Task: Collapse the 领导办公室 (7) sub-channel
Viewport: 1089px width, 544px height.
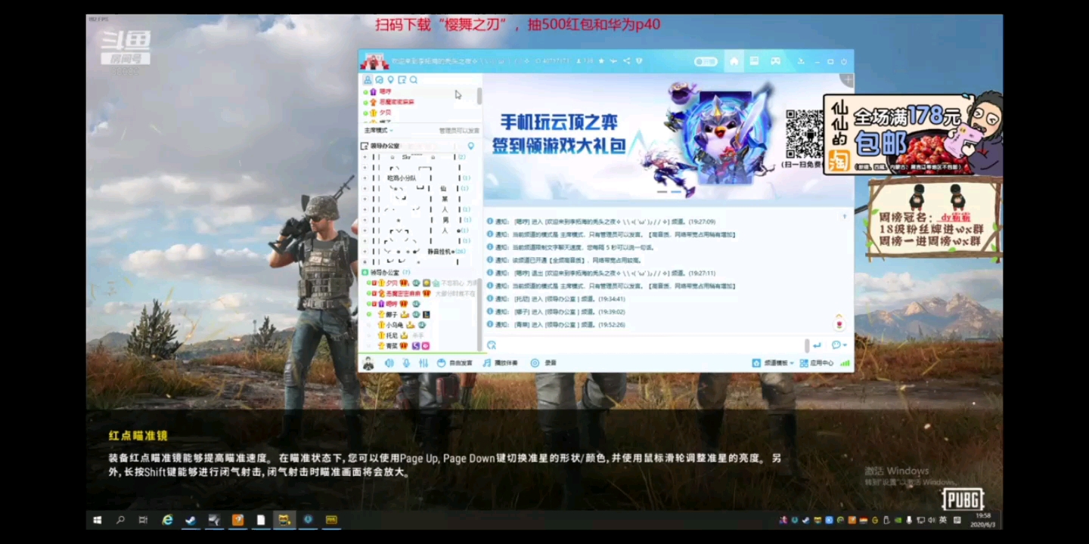Action: 365,272
